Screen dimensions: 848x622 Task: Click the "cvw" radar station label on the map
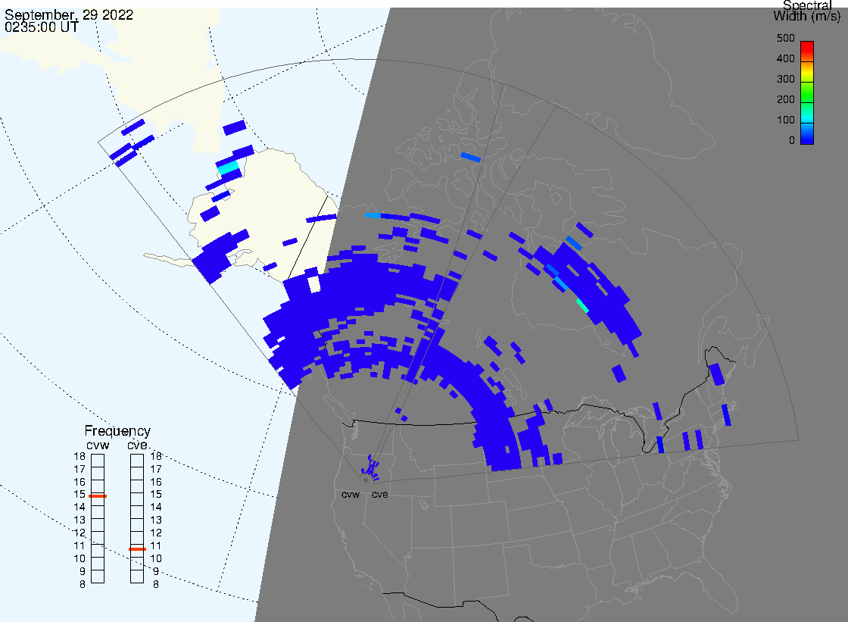coord(351,495)
